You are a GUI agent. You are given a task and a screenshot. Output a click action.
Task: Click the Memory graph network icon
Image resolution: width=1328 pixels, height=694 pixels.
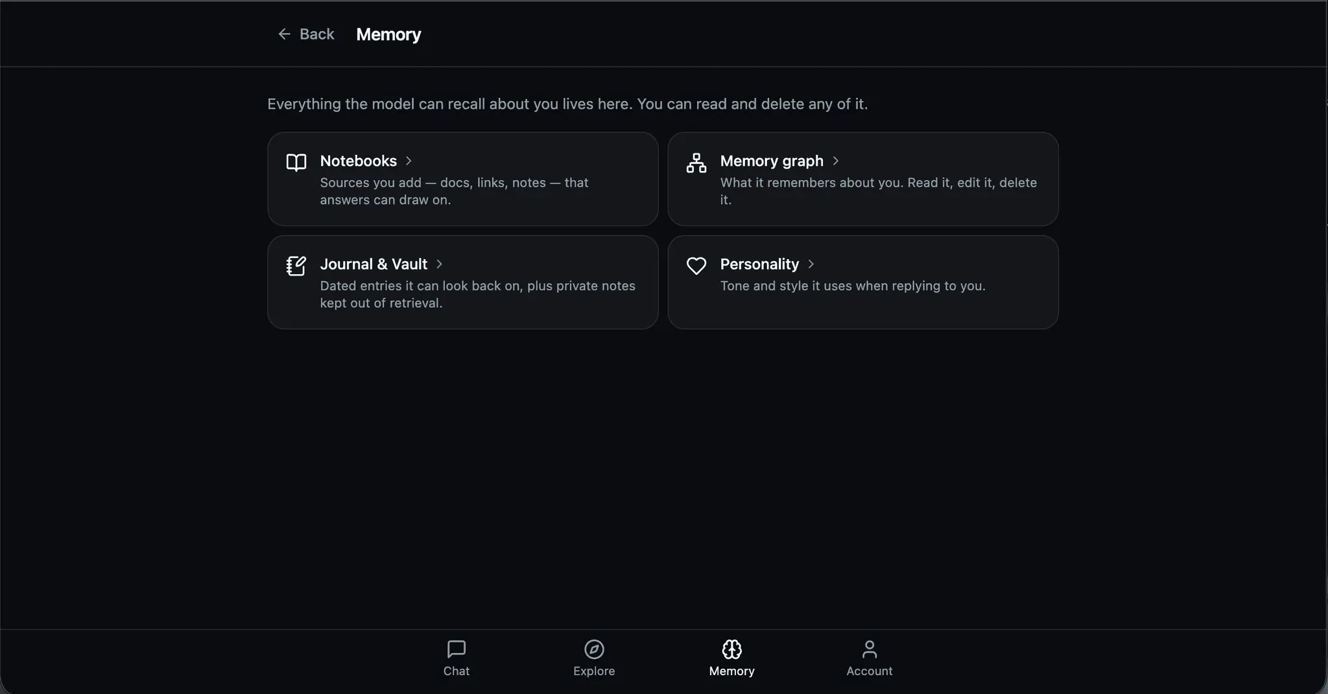(696, 163)
